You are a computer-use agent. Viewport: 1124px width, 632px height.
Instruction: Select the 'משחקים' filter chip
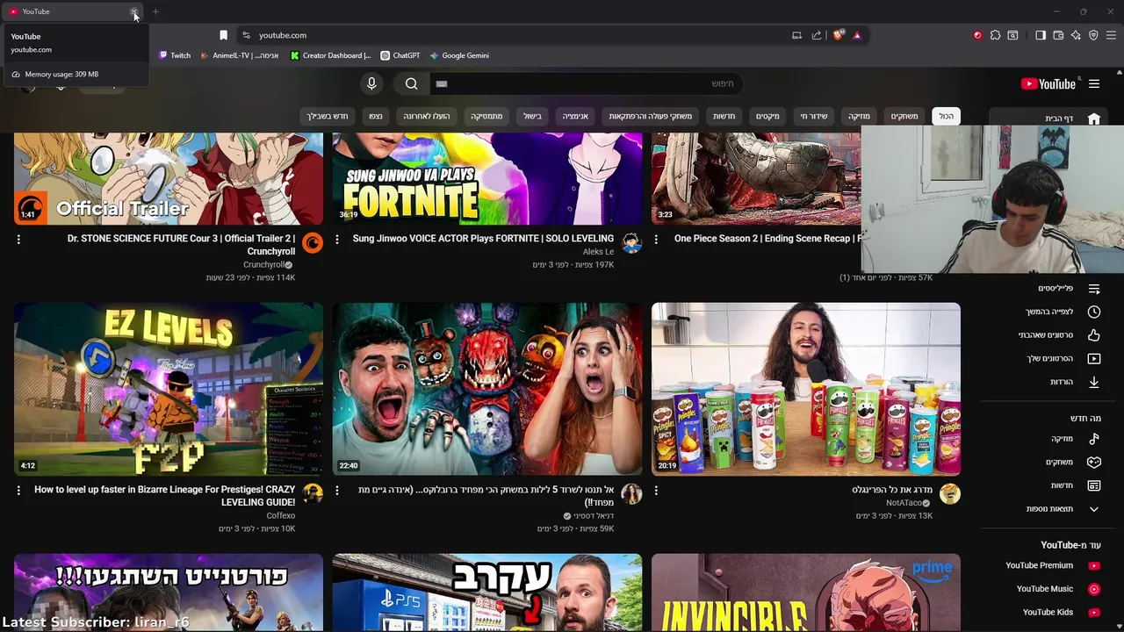pyautogui.click(x=904, y=116)
